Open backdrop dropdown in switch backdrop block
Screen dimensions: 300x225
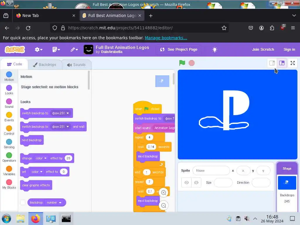60,113
